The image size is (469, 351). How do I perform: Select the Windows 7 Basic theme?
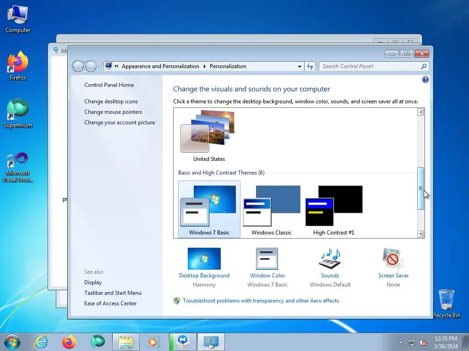[x=209, y=209]
